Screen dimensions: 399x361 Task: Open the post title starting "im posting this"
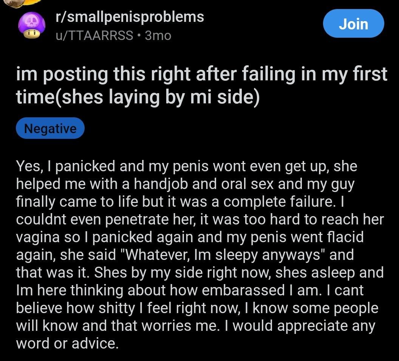click(x=202, y=75)
